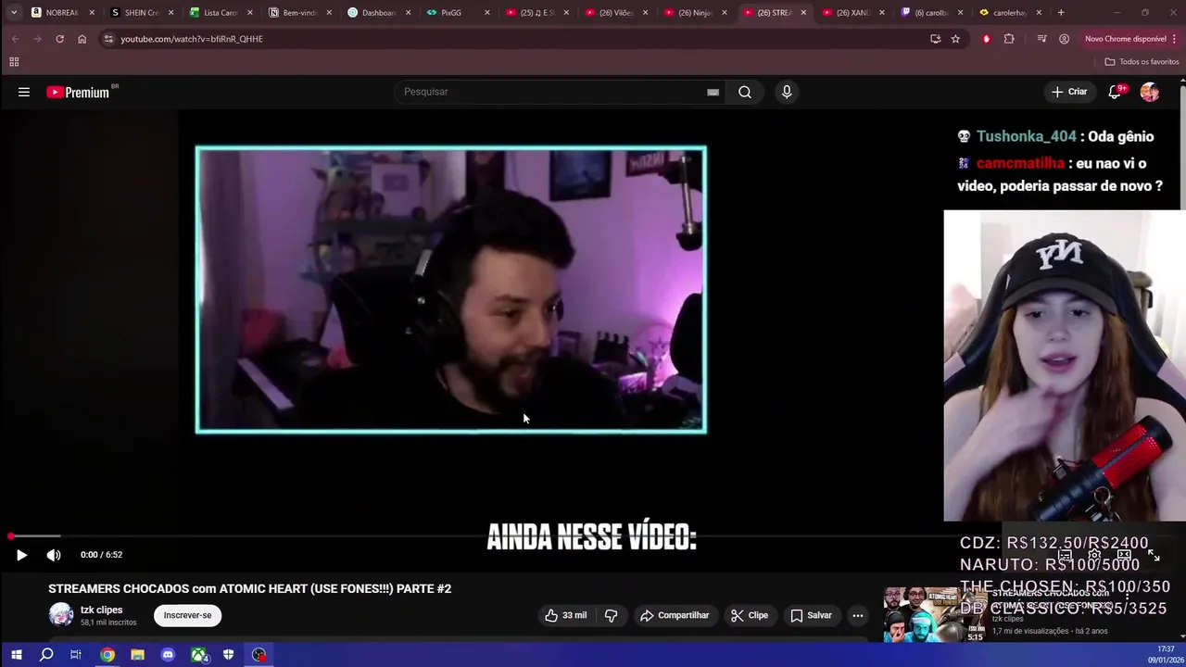Open player settings gear
The width and height of the screenshot is (1186, 667).
click(1094, 555)
